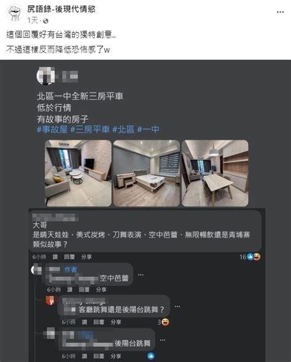This screenshot has height=362, width=291.
Task: Click 回覆 under the 大哥 comment
Action: (69, 257)
